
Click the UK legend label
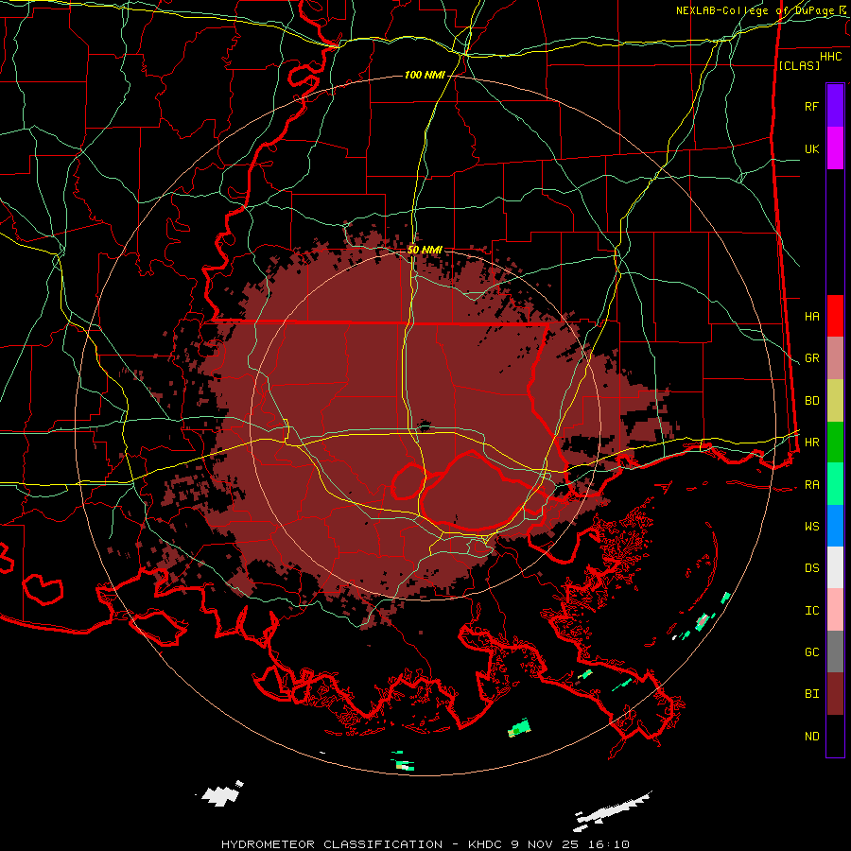811,148
